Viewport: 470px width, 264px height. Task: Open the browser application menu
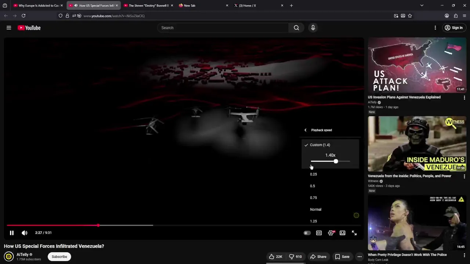(464, 16)
